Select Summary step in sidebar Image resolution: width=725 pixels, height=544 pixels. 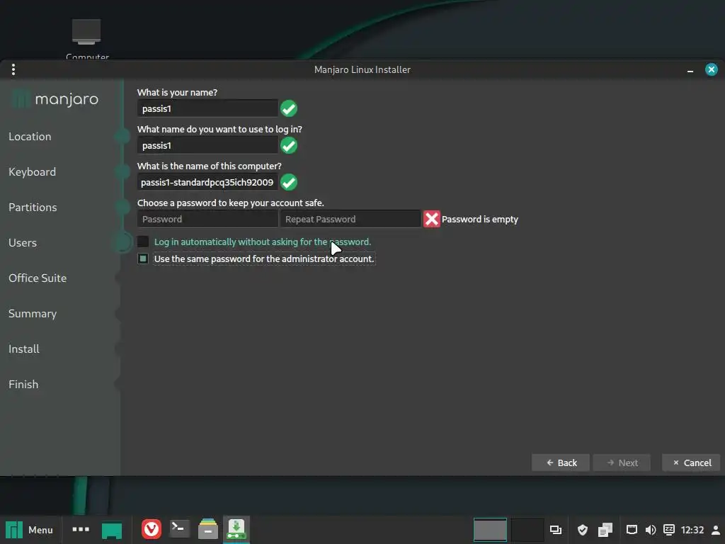33,314
